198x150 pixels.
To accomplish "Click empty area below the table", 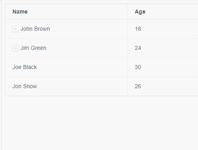I will click(100, 122).
